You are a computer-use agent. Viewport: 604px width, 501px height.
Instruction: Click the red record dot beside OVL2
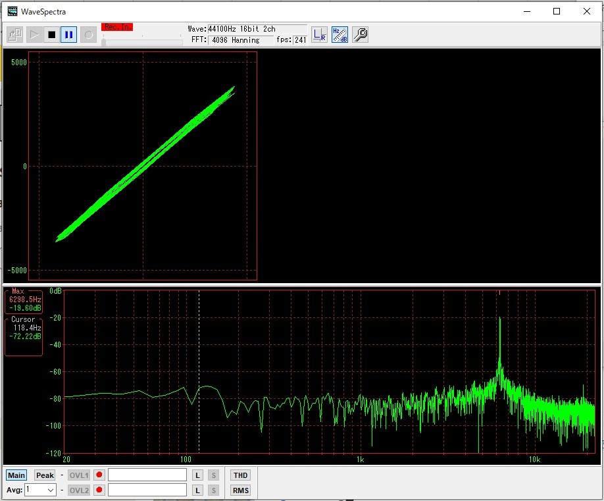pyautogui.click(x=99, y=490)
